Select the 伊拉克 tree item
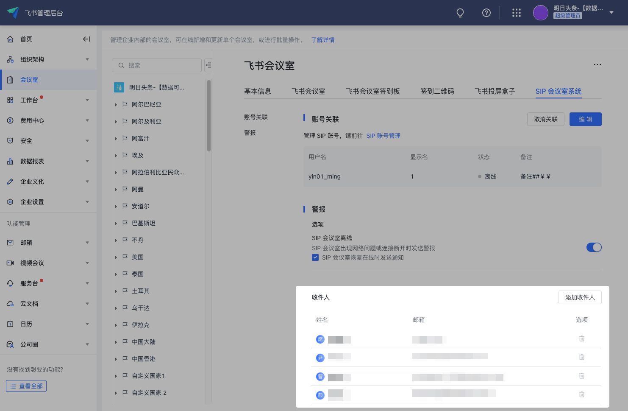 (x=141, y=325)
